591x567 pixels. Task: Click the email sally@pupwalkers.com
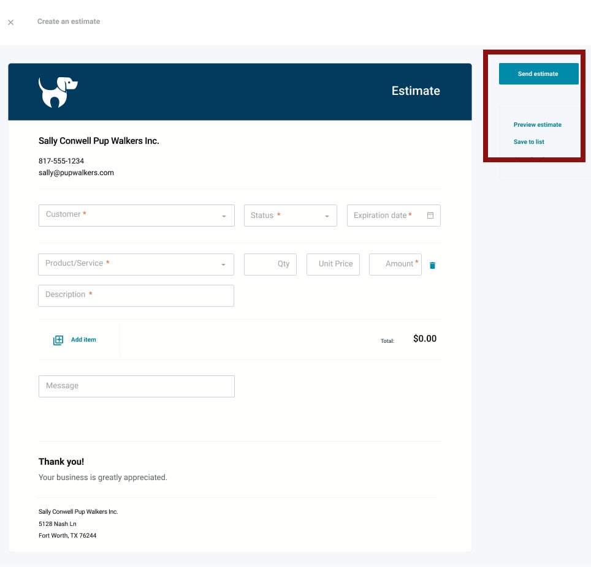click(76, 172)
